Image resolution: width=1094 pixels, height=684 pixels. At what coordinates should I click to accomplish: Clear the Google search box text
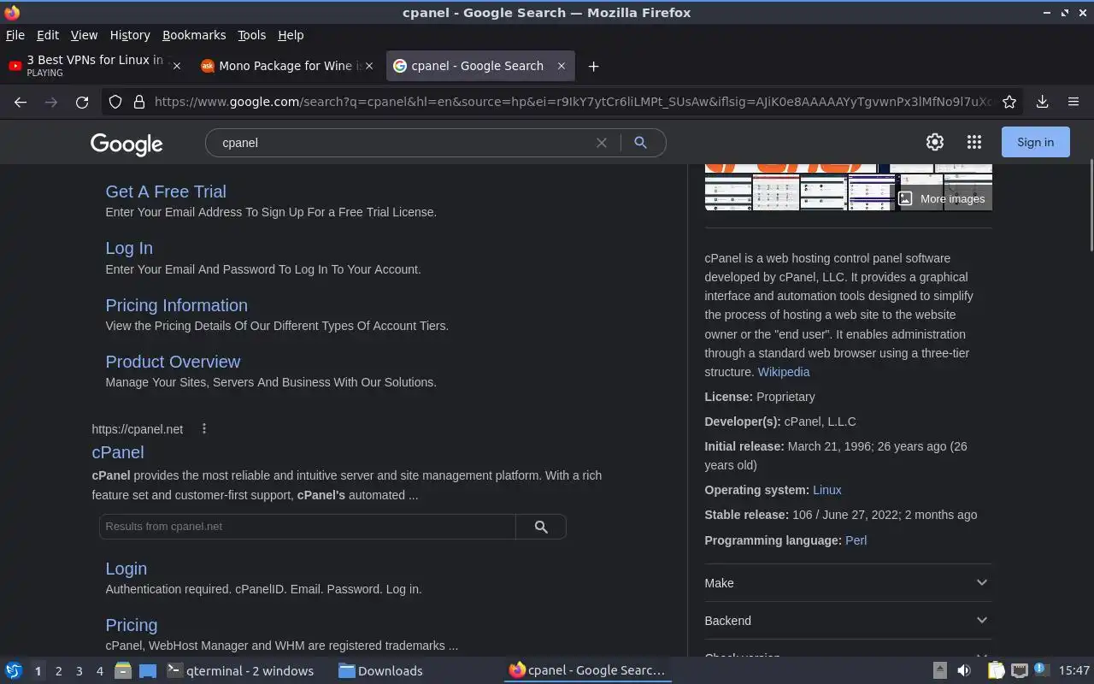(602, 143)
